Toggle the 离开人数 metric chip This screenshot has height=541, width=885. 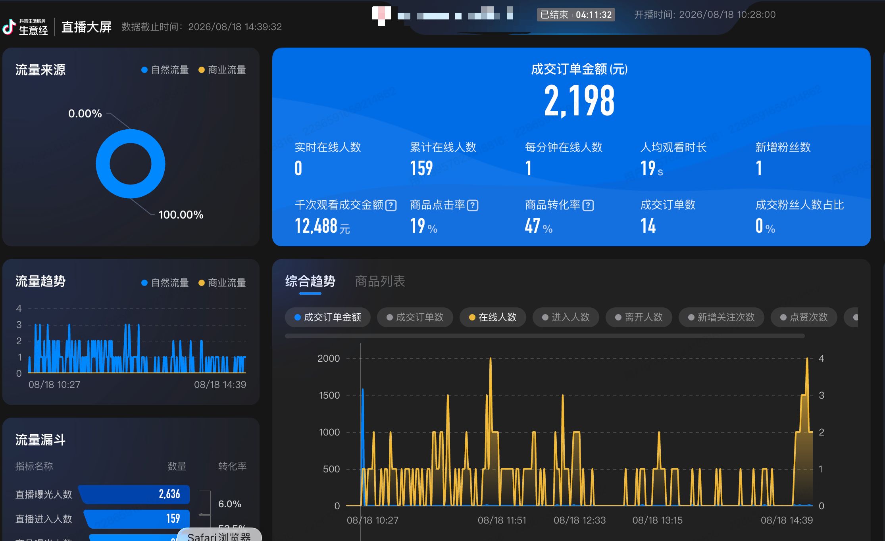[x=639, y=317]
